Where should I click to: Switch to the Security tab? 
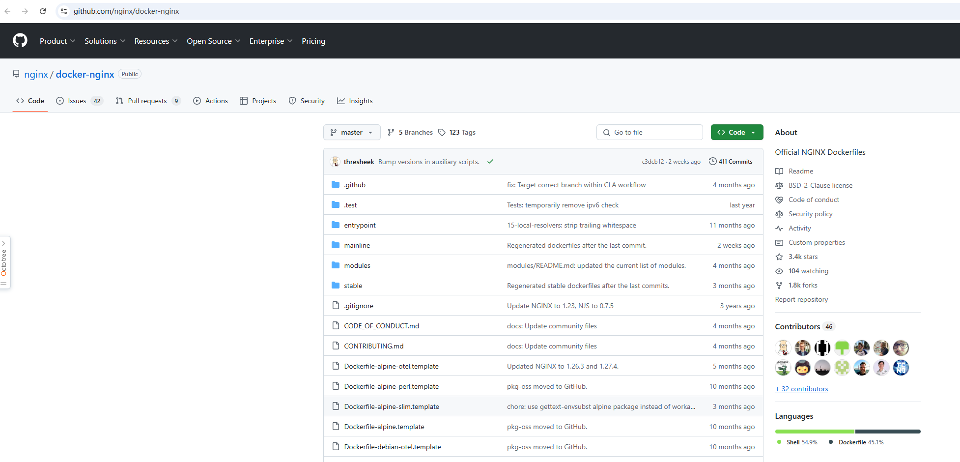pyautogui.click(x=307, y=101)
